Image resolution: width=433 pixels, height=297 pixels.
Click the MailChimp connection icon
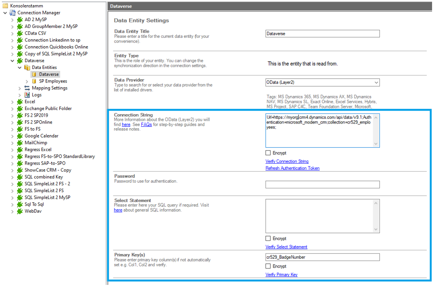[20, 143]
